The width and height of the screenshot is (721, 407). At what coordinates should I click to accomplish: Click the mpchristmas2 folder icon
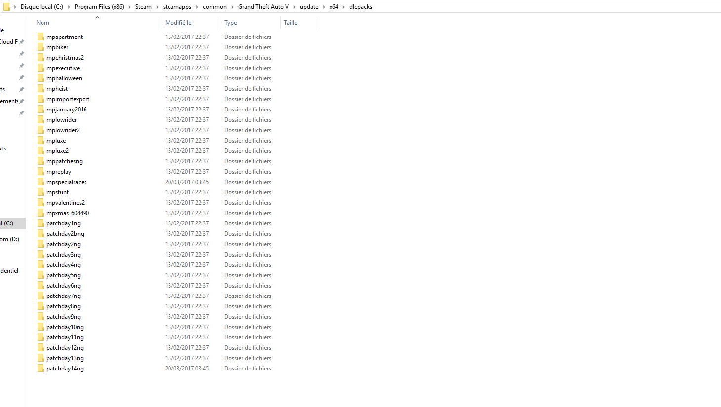[41, 57]
